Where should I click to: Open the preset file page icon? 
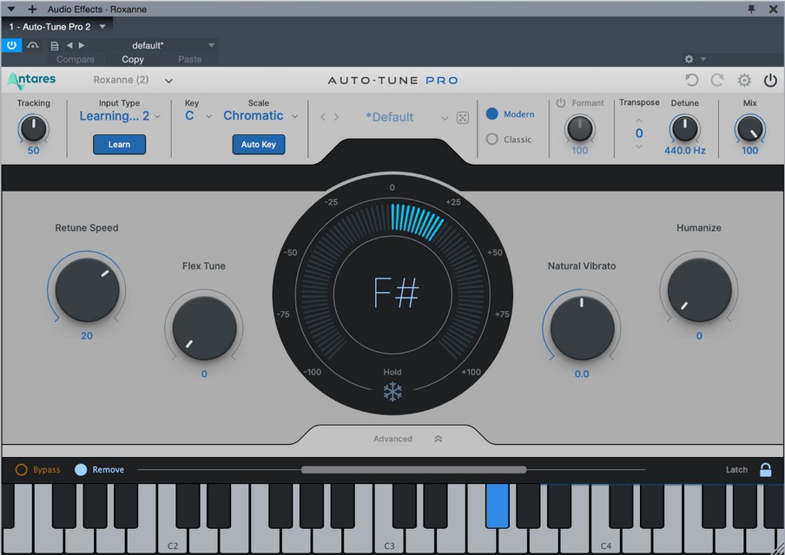(55, 46)
